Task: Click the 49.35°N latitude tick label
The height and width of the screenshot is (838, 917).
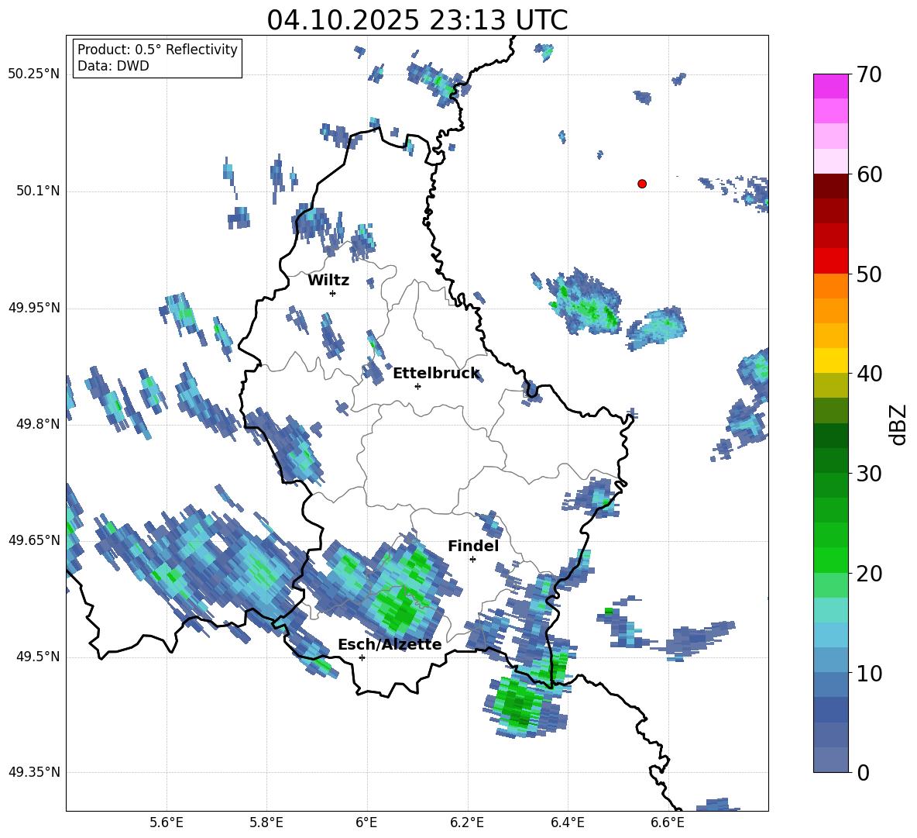Action: [x=34, y=773]
